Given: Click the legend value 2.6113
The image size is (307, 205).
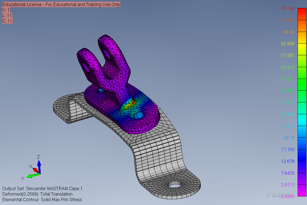Looking at the screenshot, I should pyautogui.click(x=288, y=185).
